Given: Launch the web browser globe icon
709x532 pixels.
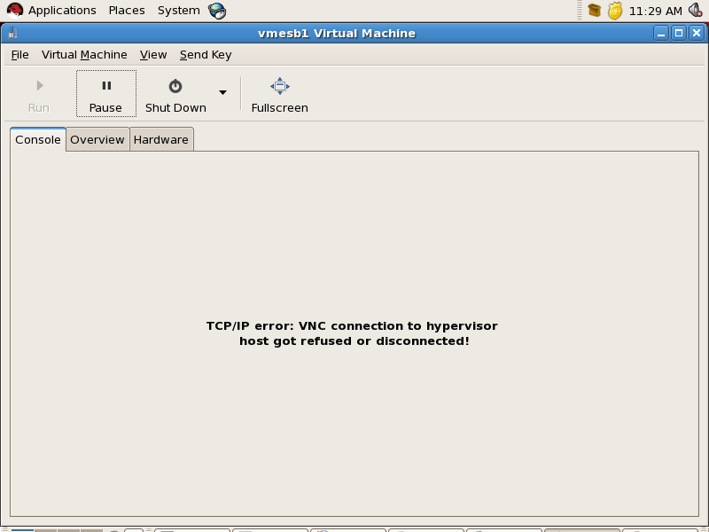Looking at the screenshot, I should pos(217,11).
